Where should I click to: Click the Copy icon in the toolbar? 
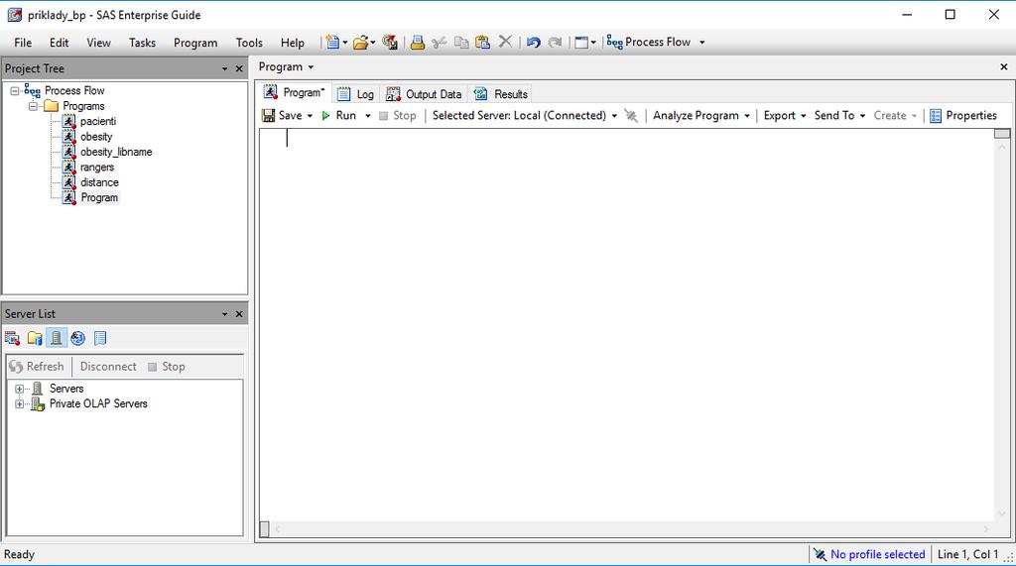[461, 42]
